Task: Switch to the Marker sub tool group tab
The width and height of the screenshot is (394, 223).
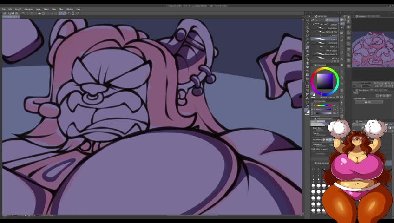Action: (x=332, y=20)
